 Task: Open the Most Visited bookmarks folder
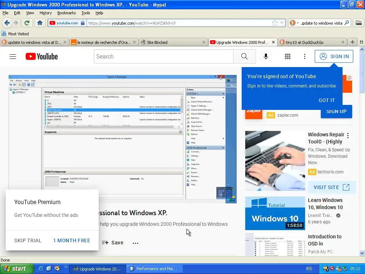pos(15,34)
